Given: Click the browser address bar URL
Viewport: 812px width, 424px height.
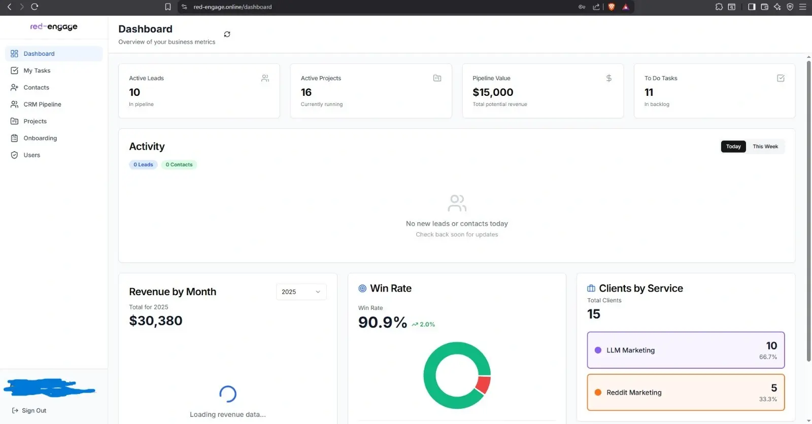Looking at the screenshot, I should pos(232,7).
